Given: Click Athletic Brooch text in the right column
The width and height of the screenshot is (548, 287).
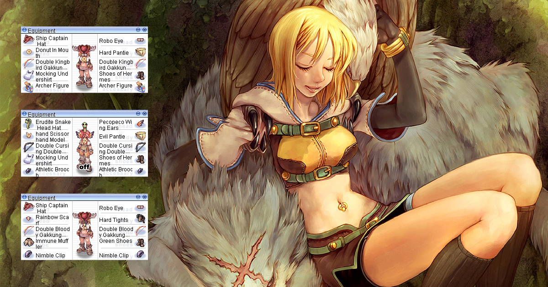Looking at the screenshot, I should click(x=116, y=172).
